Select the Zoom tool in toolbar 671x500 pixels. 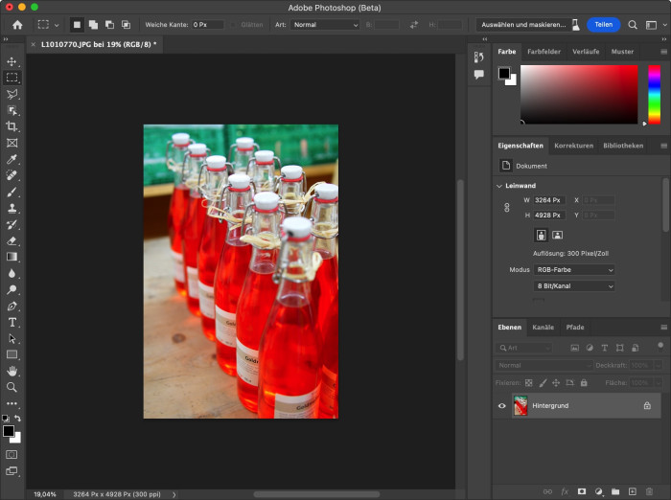pyautogui.click(x=12, y=387)
